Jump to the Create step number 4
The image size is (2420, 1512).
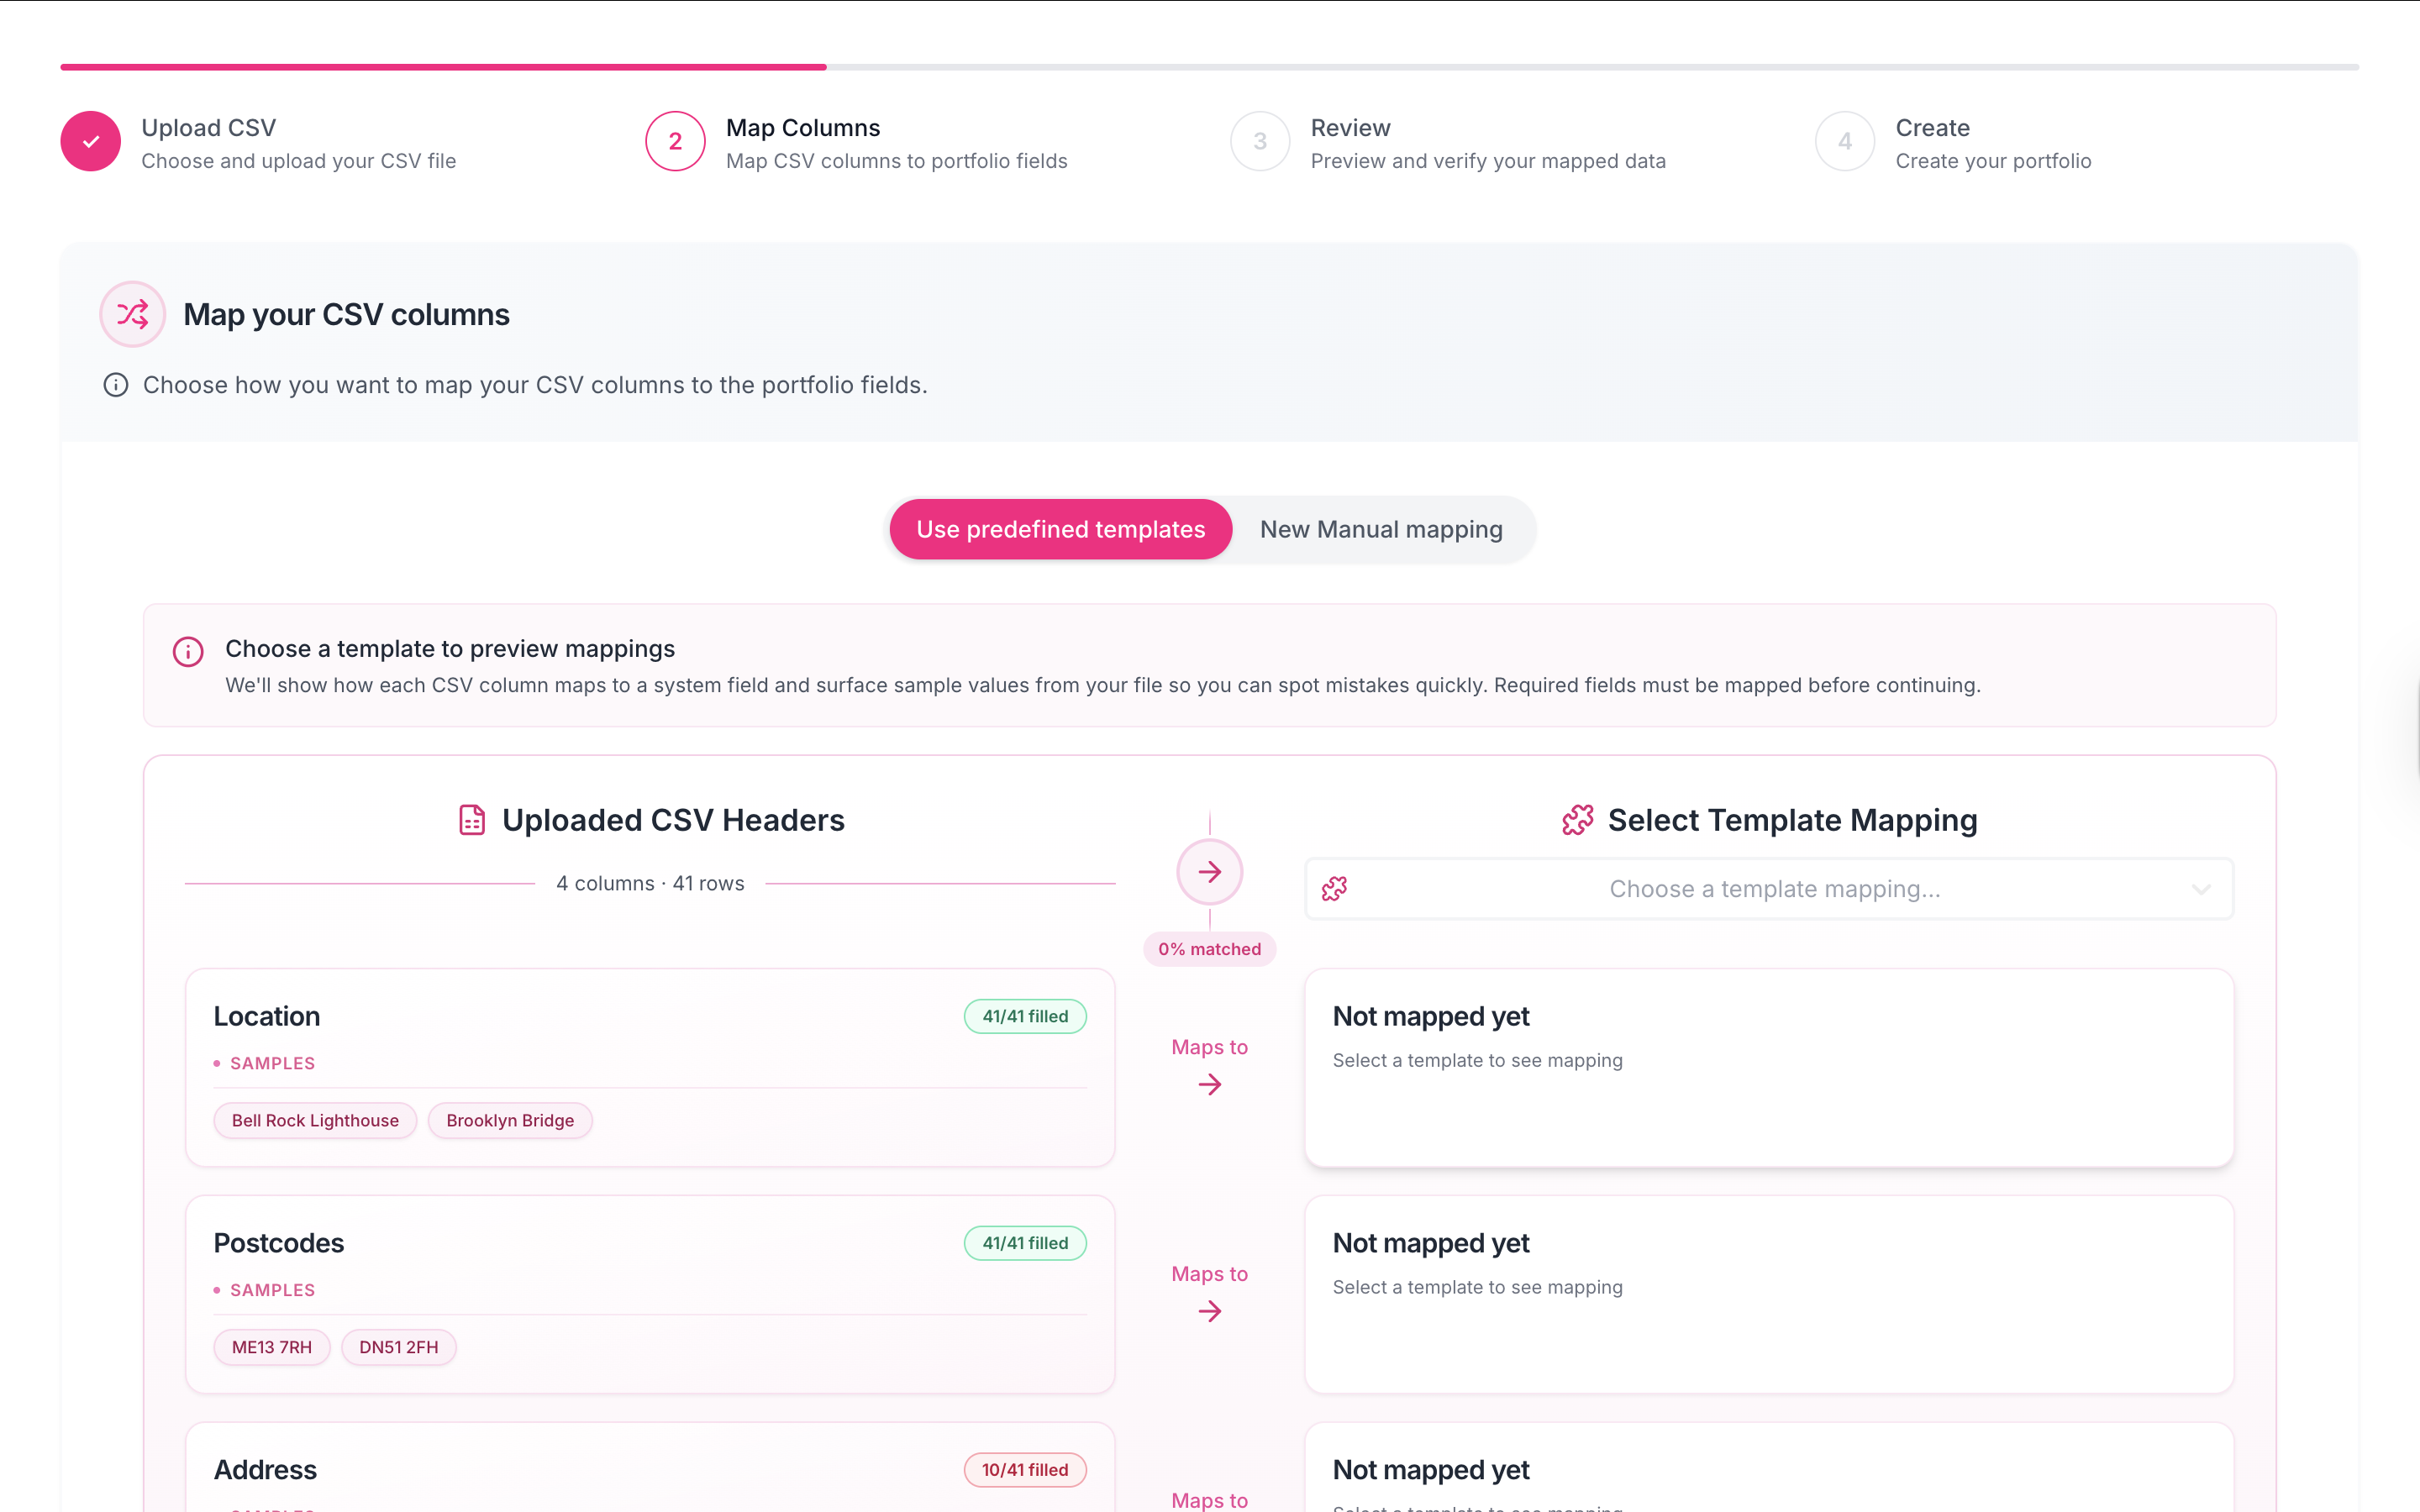[x=1844, y=141]
